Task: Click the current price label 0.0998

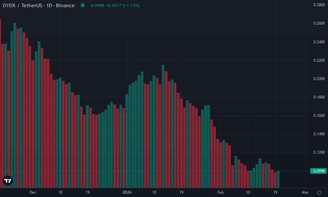Action: [318, 171]
